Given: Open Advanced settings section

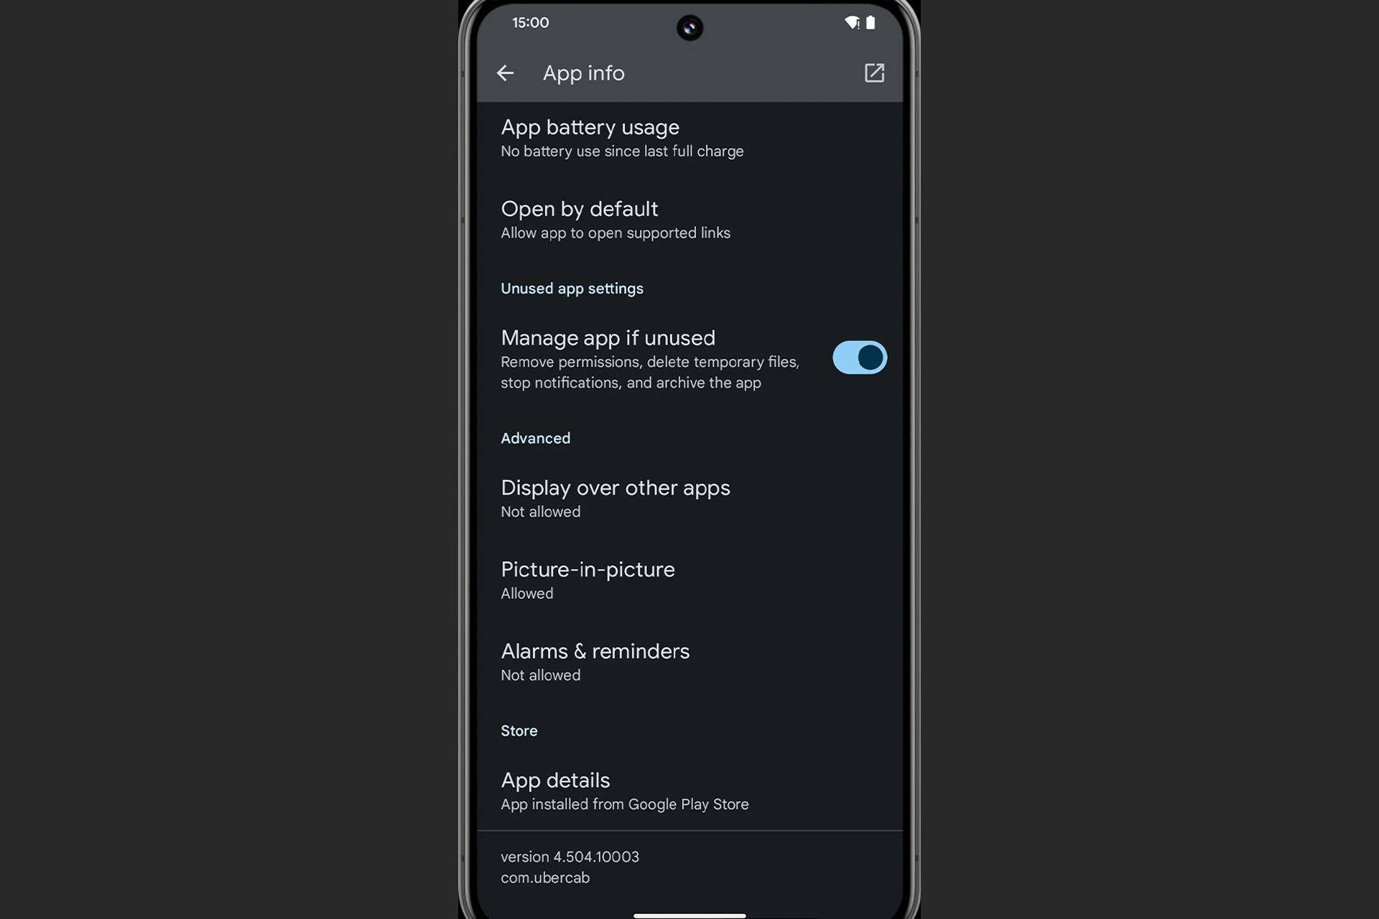Looking at the screenshot, I should click(x=534, y=438).
